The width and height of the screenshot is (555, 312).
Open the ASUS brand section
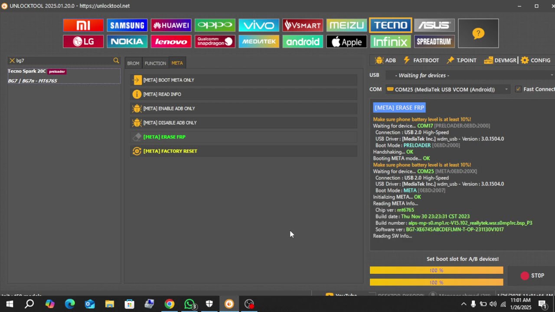pos(434,25)
